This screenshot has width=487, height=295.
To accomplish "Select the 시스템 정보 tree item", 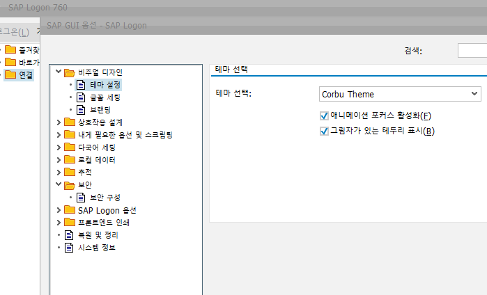I will click(97, 248).
